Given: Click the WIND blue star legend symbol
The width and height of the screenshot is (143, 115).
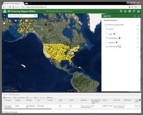Looking at the screenshot, I should [114, 34].
